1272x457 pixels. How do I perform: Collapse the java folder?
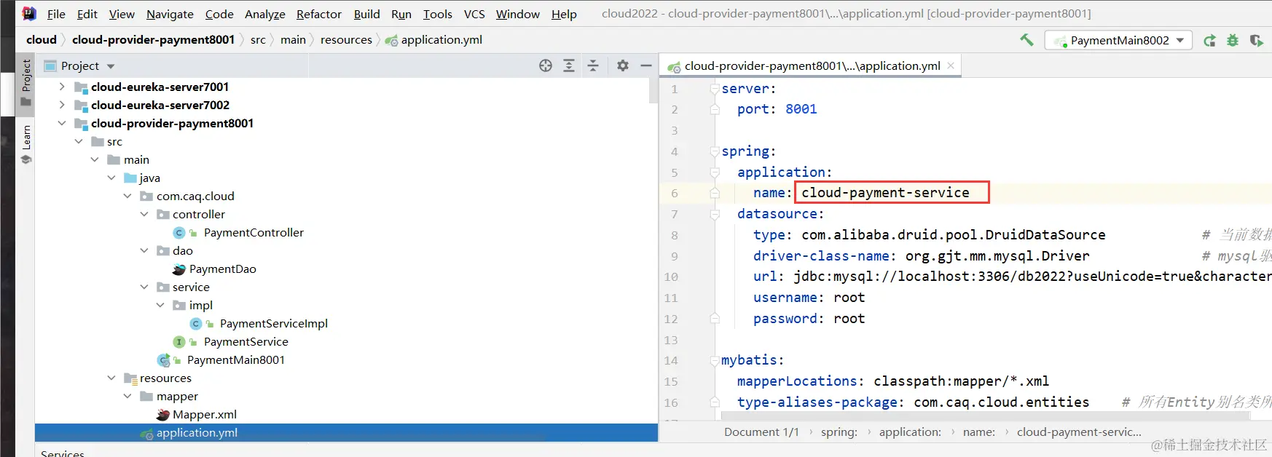(111, 178)
